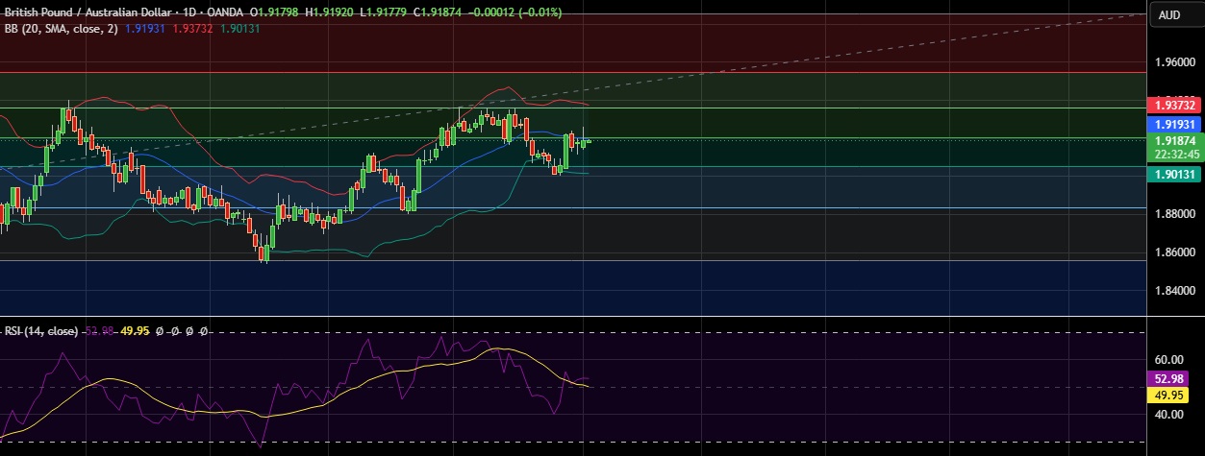Click the 1.88000 price scale level
The image size is (1205, 456).
pyautogui.click(x=1175, y=215)
